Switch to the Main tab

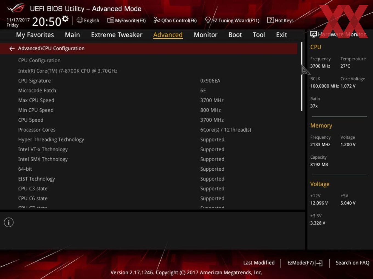pyautogui.click(x=72, y=35)
